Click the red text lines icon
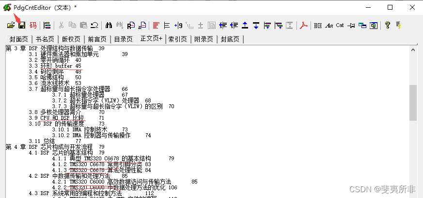Screen dimensions: 423x198 tap(156, 25)
